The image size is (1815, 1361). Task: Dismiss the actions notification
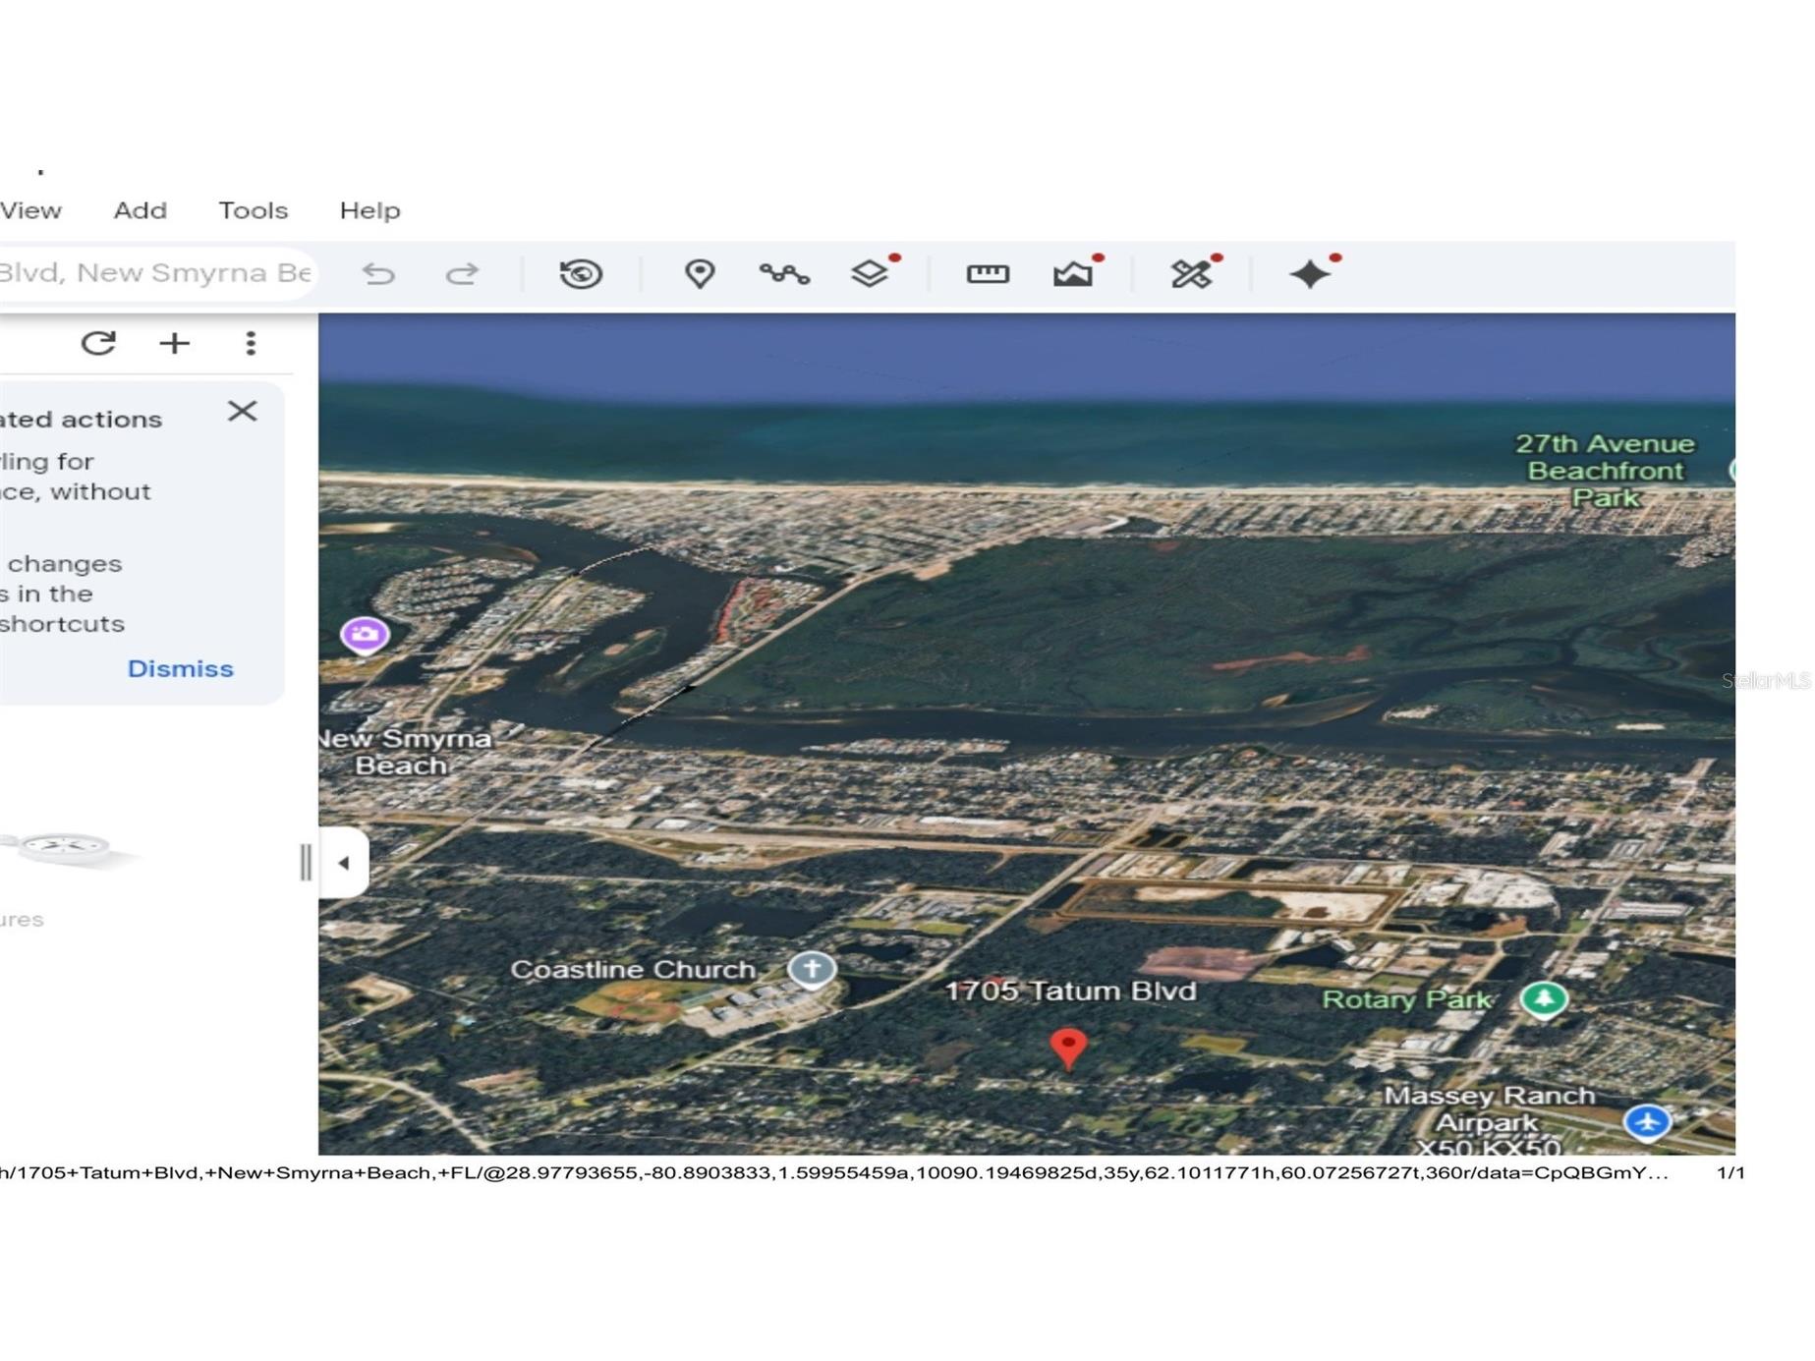pyautogui.click(x=180, y=668)
